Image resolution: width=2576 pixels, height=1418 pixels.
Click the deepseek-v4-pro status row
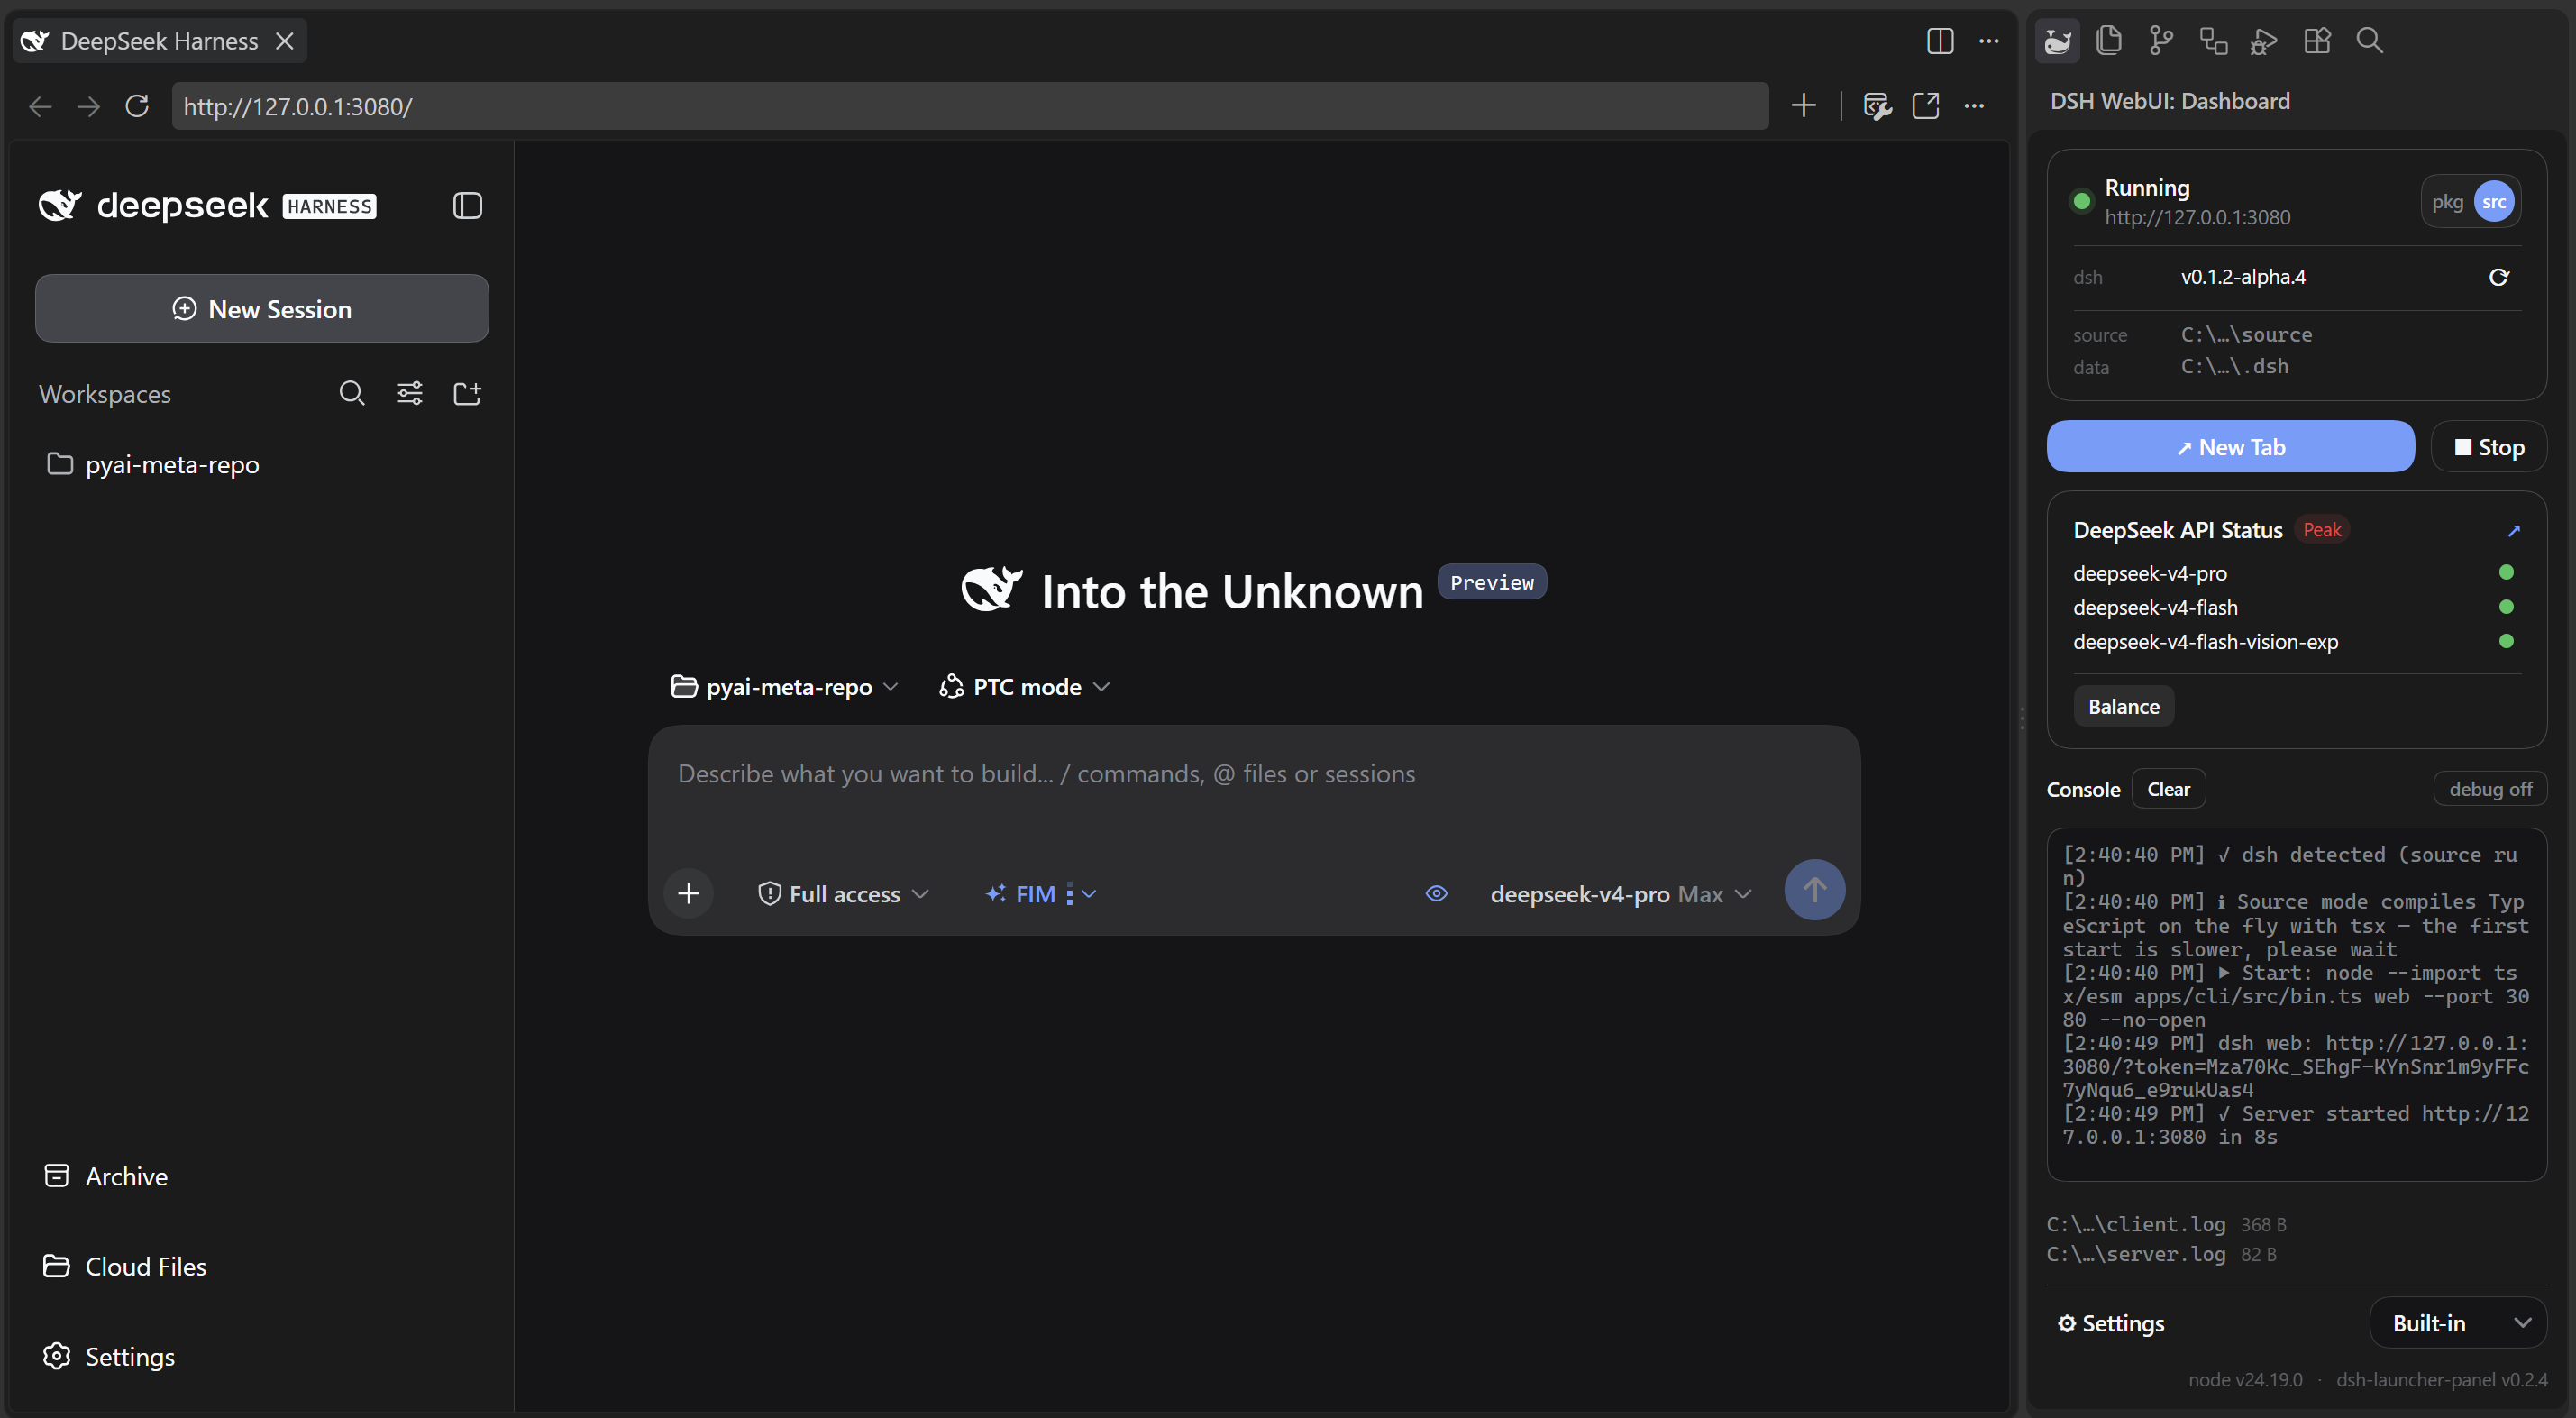[x=2295, y=573]
